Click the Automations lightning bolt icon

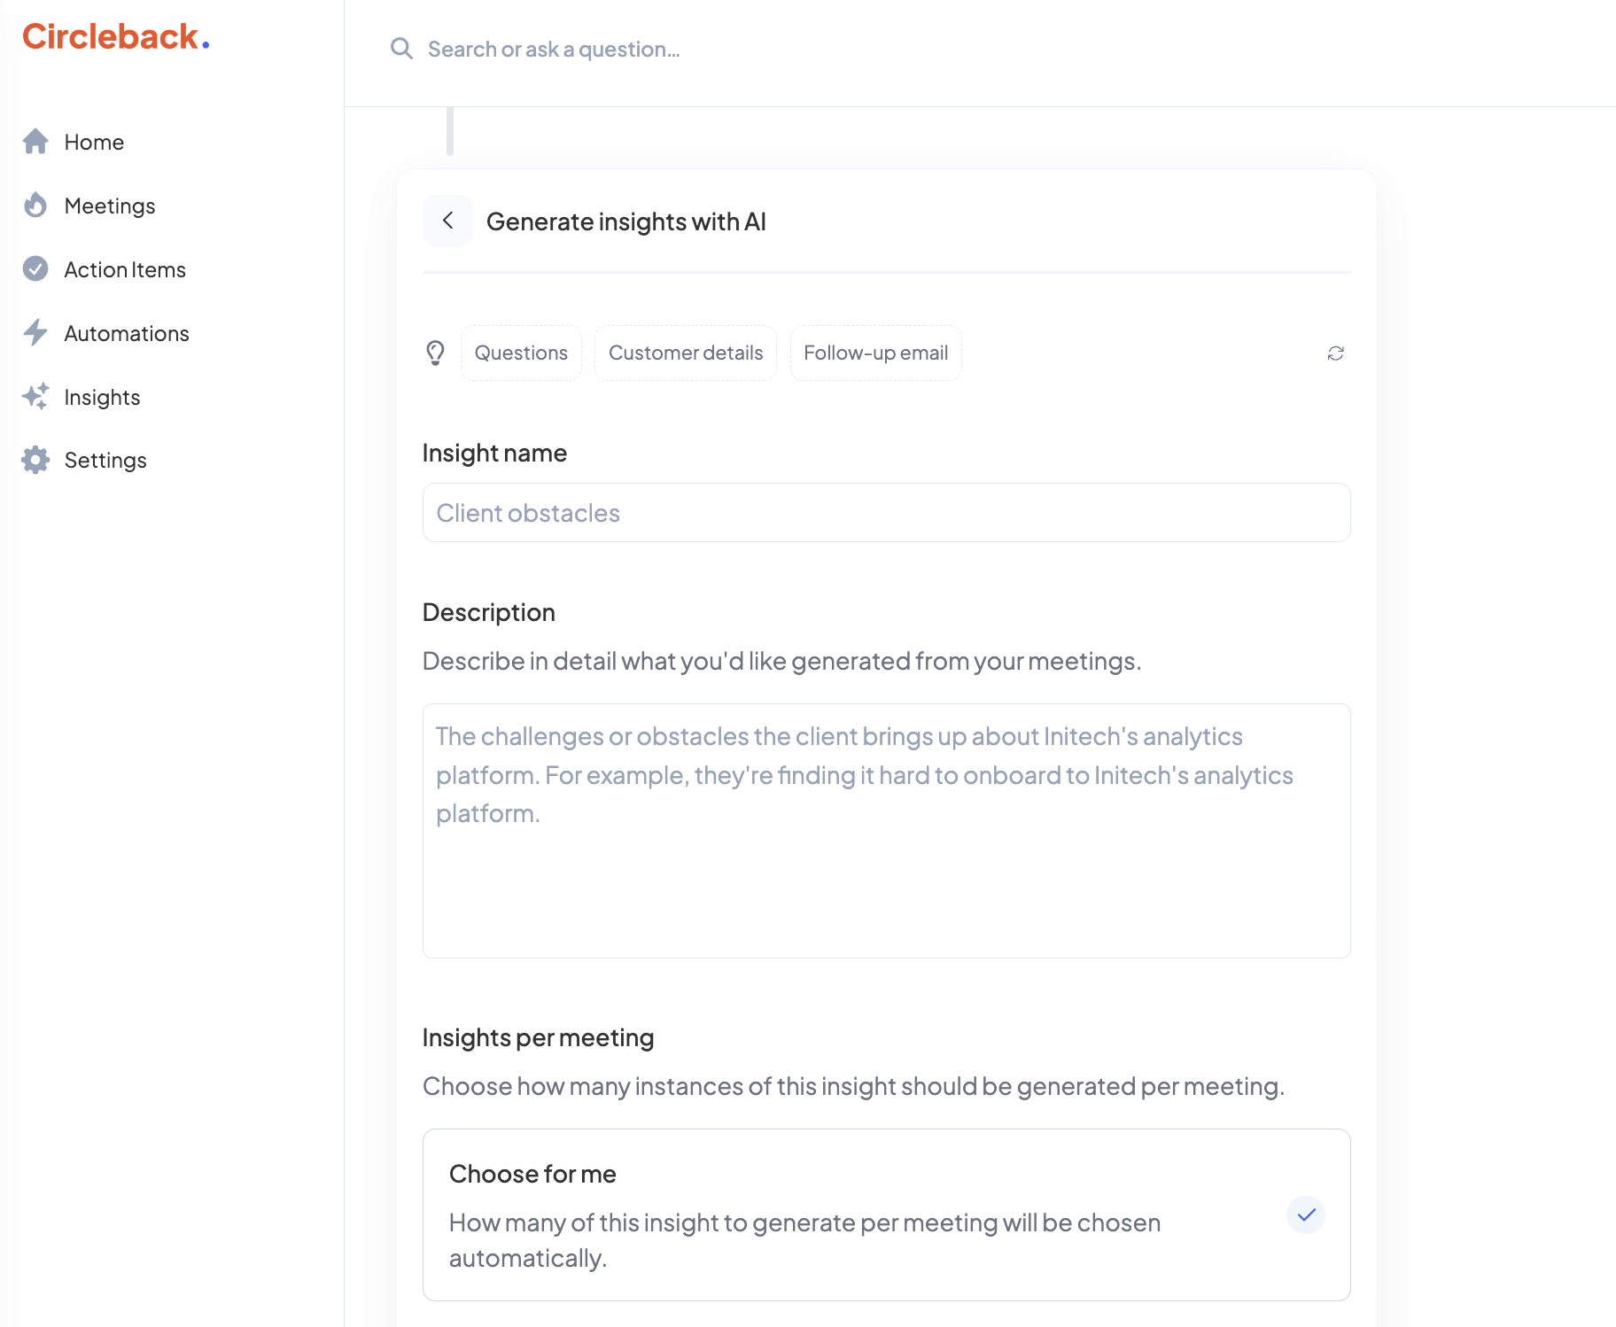(35, 332)
